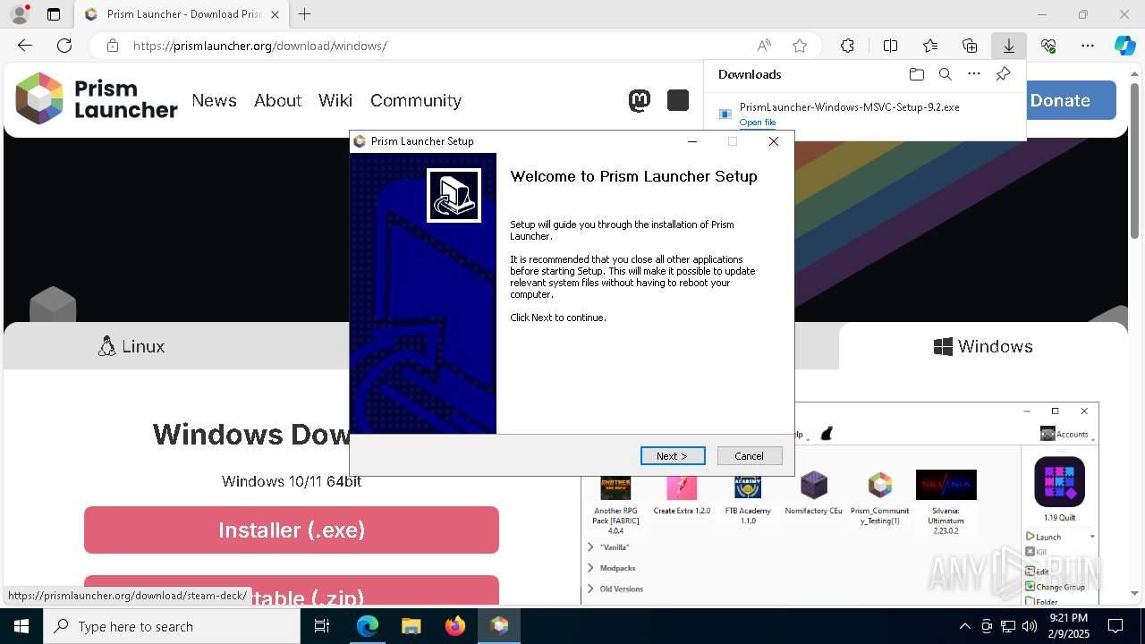Viewport: 1145px width, 644px height.
Task: Click Edit in preview sidebar
Action: click(1038, 572)
